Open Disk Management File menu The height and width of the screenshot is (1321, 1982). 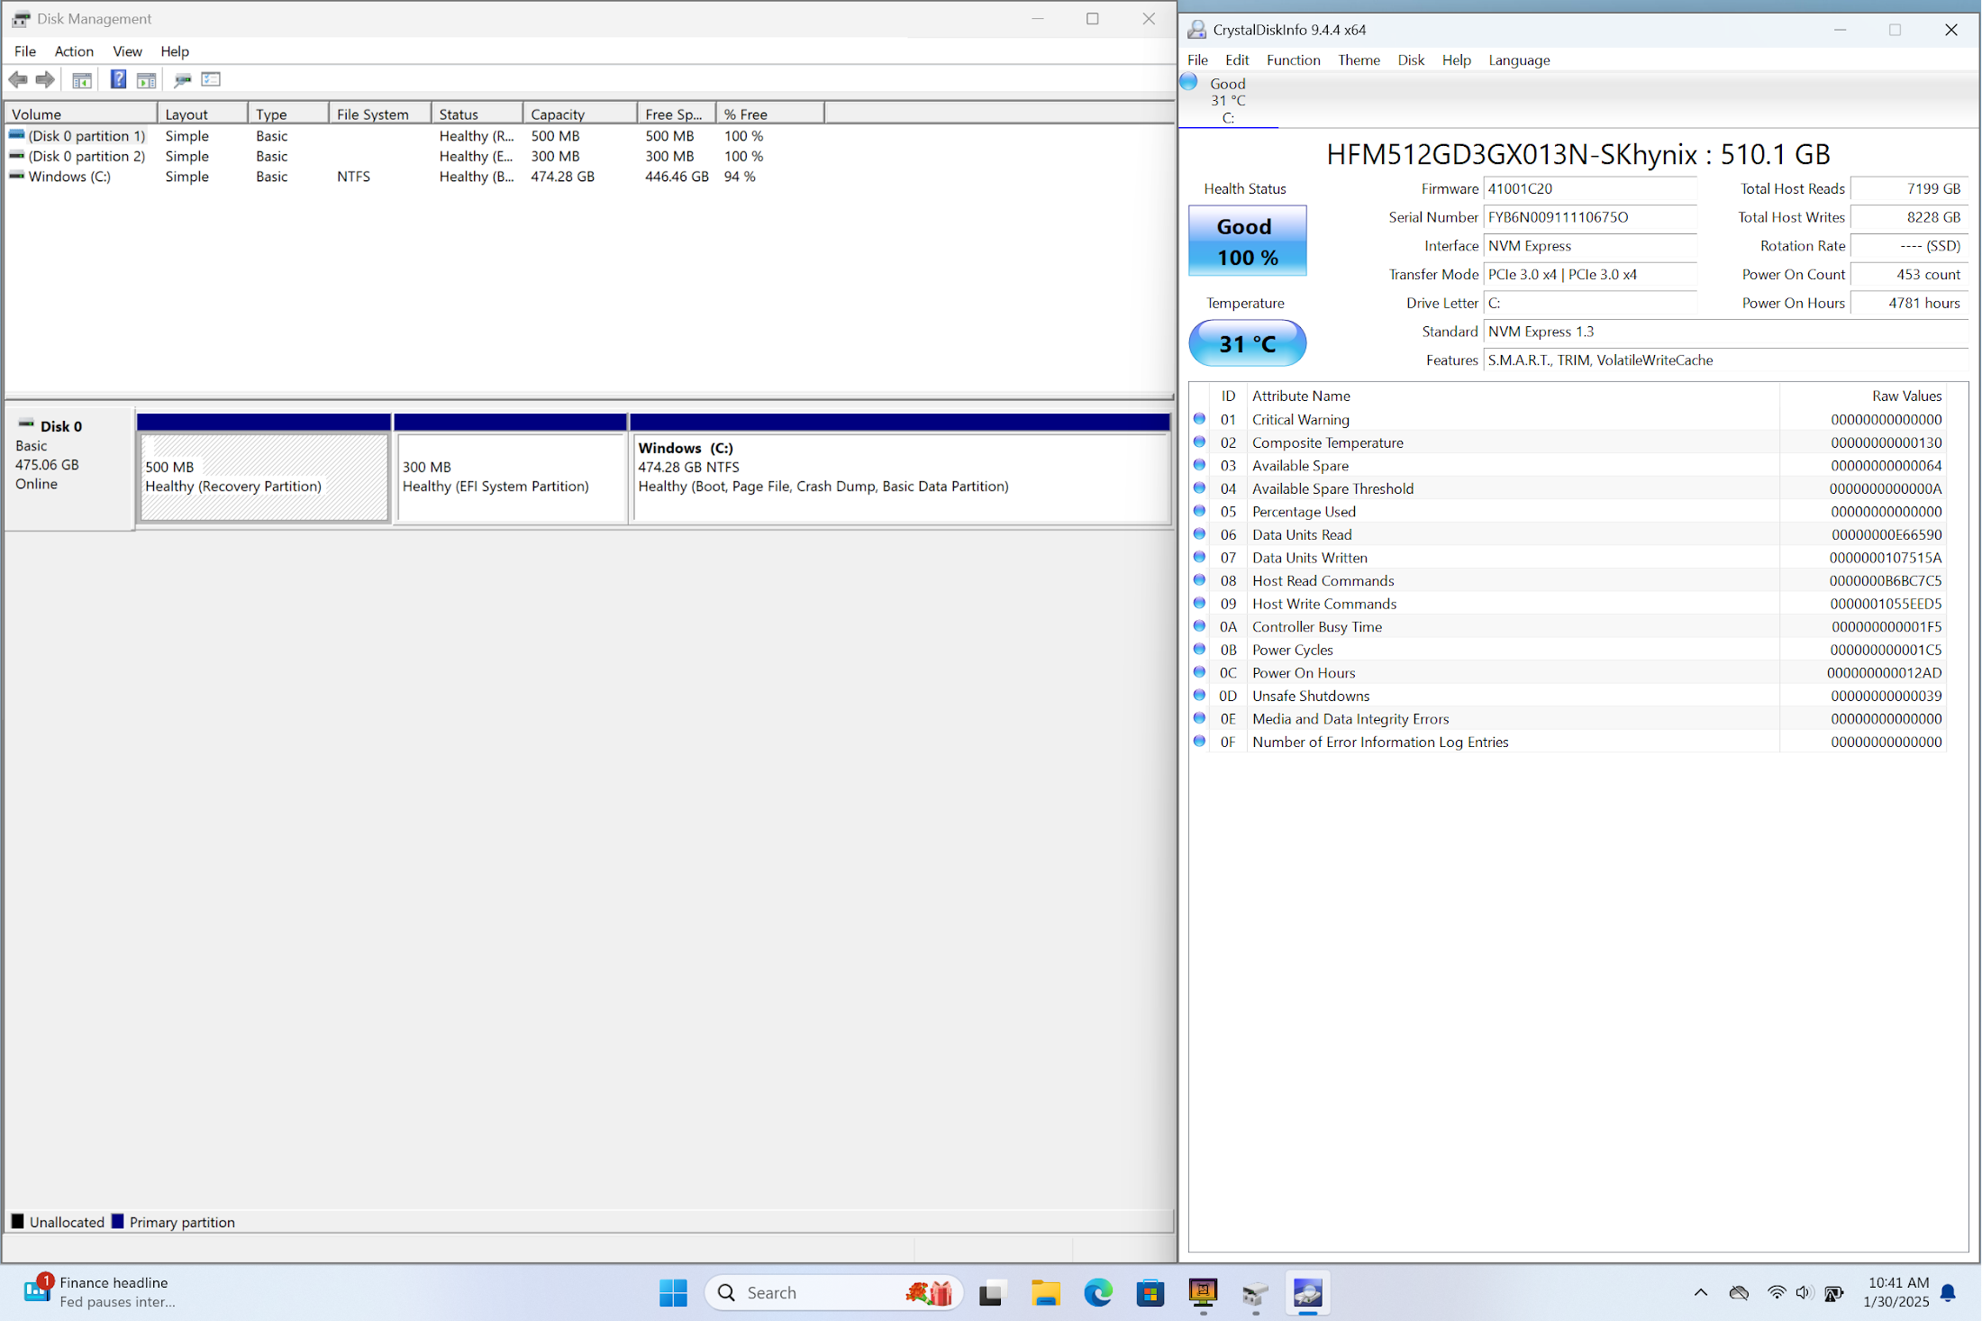coord(25,51)
